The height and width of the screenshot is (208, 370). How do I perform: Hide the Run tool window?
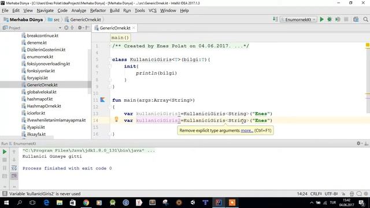point(366,143)
